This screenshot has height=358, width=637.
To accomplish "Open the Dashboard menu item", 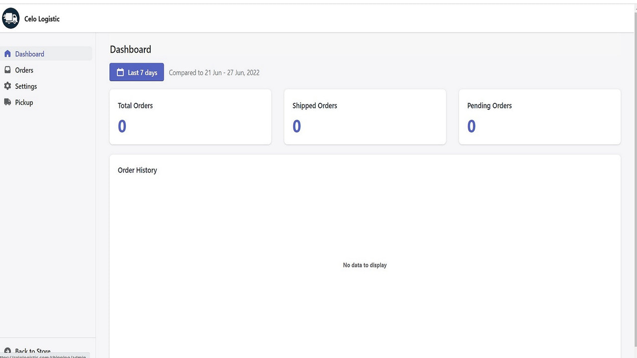I will click(46, 54).
